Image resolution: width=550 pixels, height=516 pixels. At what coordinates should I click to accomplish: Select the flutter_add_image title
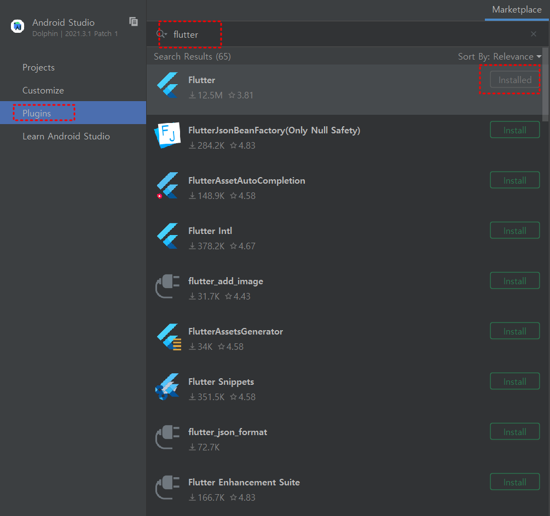pos(225,282)
